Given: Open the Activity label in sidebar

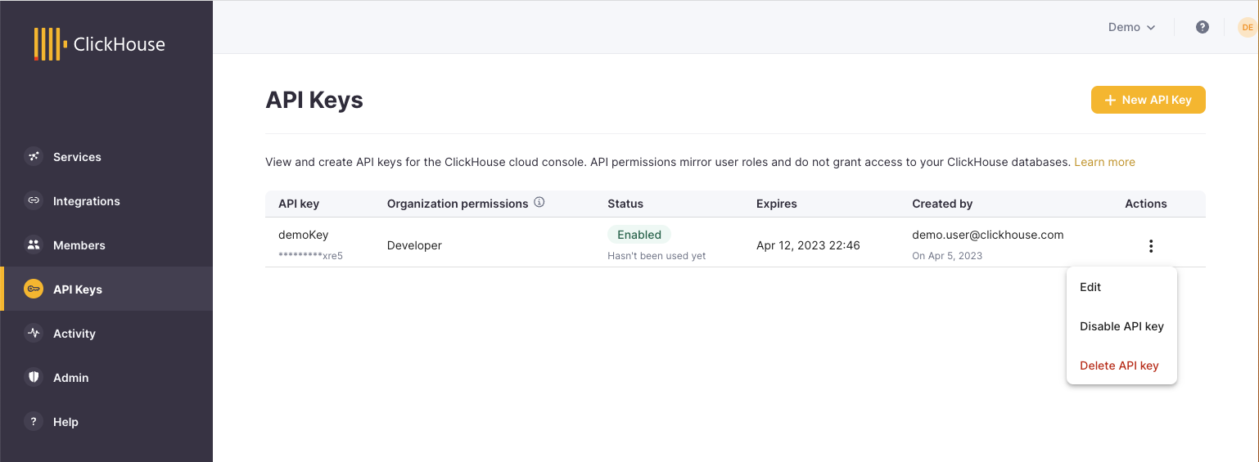Looking at the screenshot, I should 74,334.
